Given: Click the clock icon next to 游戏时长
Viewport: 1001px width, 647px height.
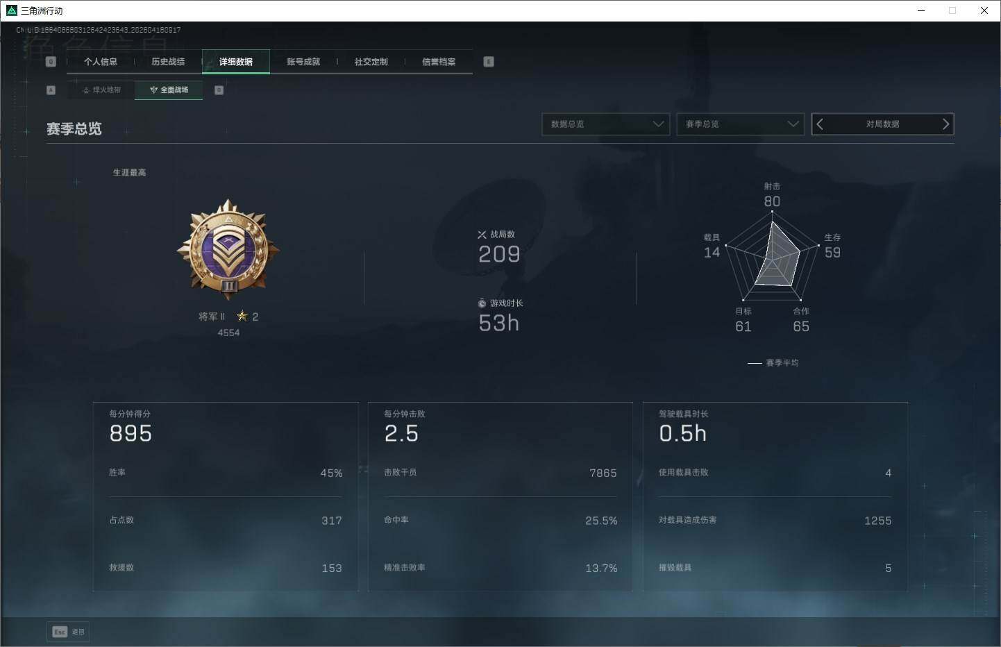Looking at the screenshot, I should click(482, 303).
